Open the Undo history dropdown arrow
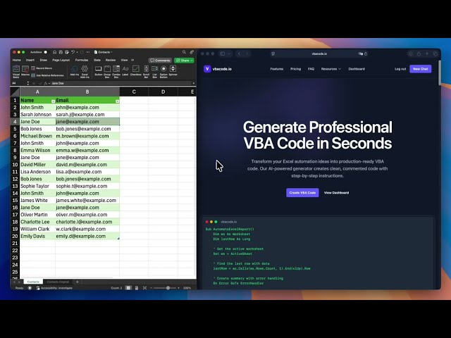The height and width of the screenshot is (338, 451). (77, 52)
